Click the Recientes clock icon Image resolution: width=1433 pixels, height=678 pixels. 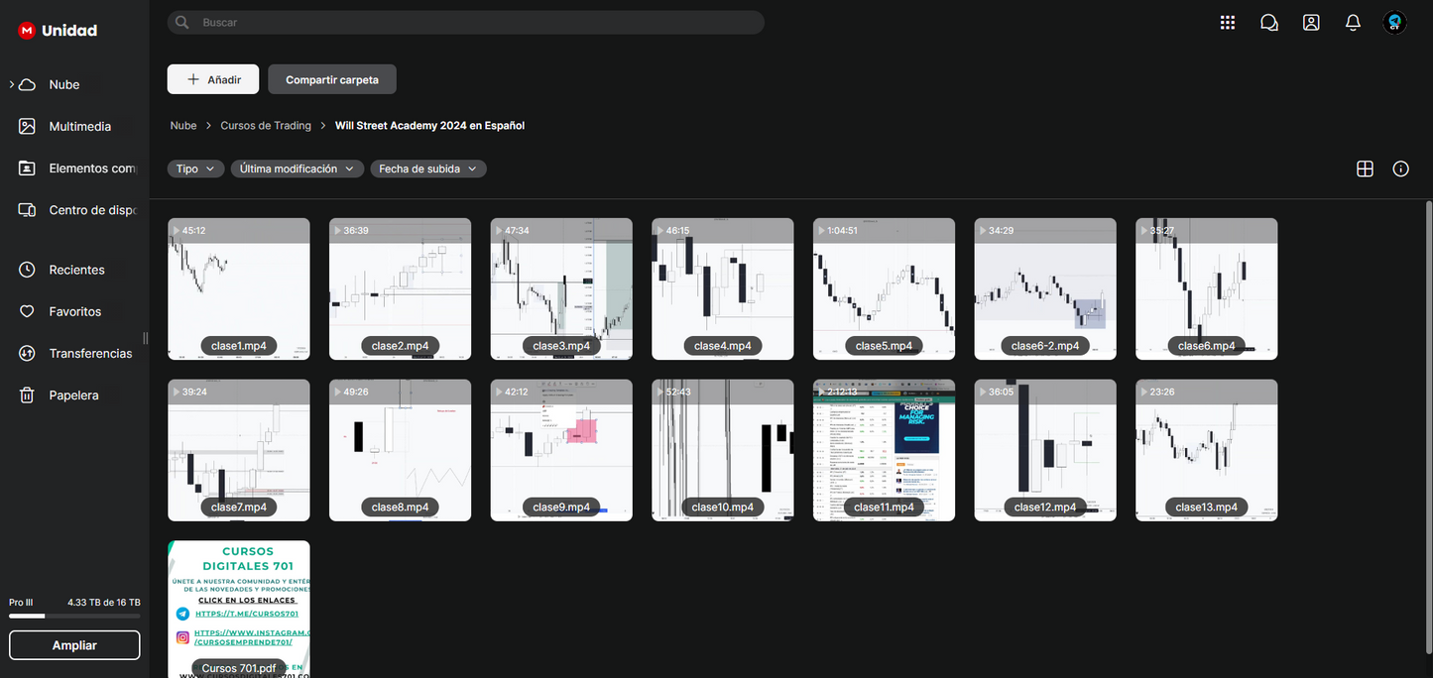coord(28,270)
